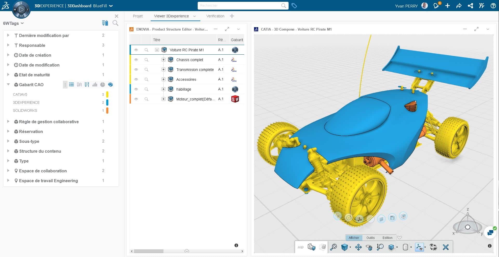Open Viewer 3Dexperience tab dropdown chevron
The image size is (499, 257).
tap(194, 16)
